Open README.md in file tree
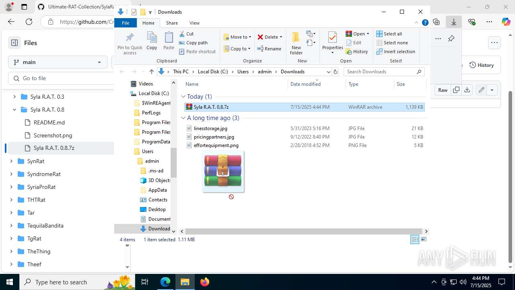Image resolution: width=515 pixels, height=290 pixels. click(x=49, y=122)
